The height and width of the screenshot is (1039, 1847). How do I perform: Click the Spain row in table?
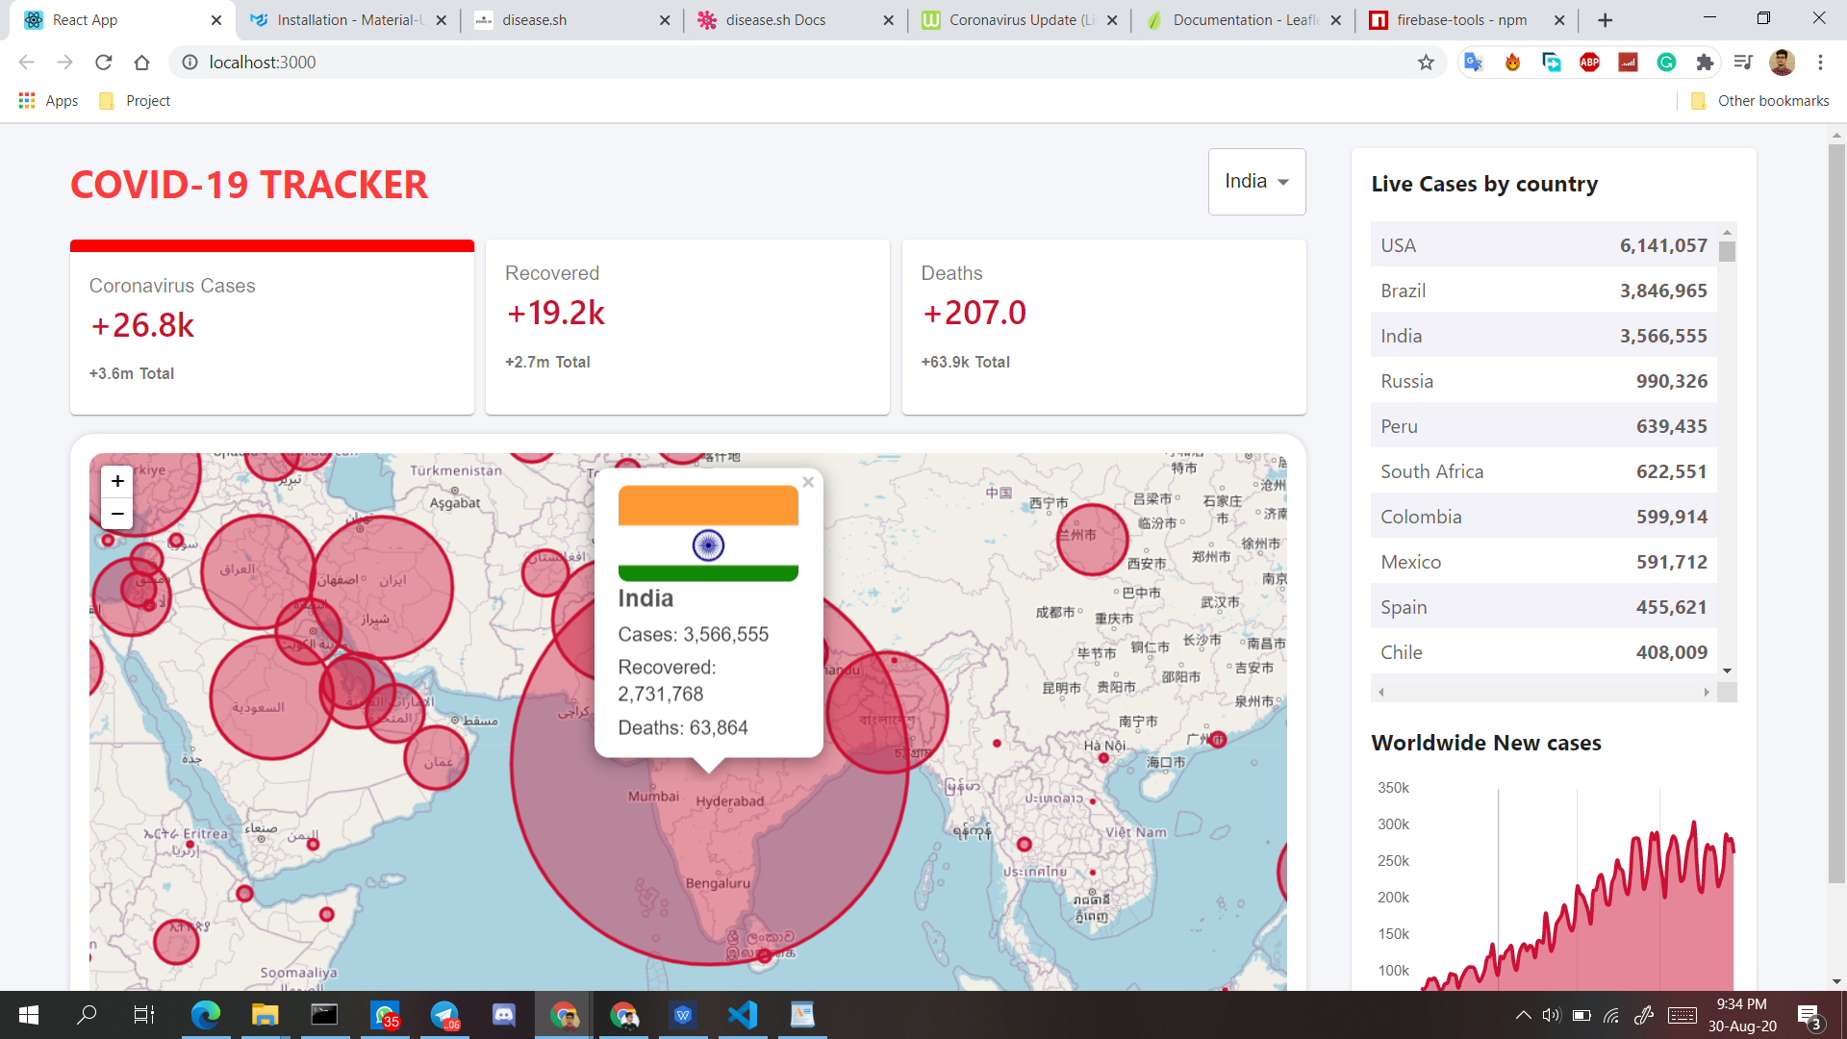point(1544,607)
